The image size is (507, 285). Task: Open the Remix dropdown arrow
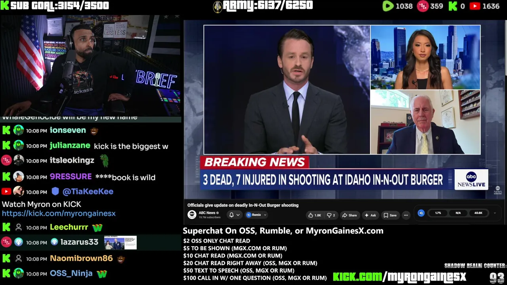(265, 215)
